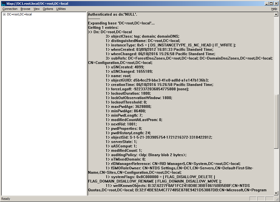Click the Ready text in status bar
Viewport: 280px width, 202px height.
coord(6,198)
